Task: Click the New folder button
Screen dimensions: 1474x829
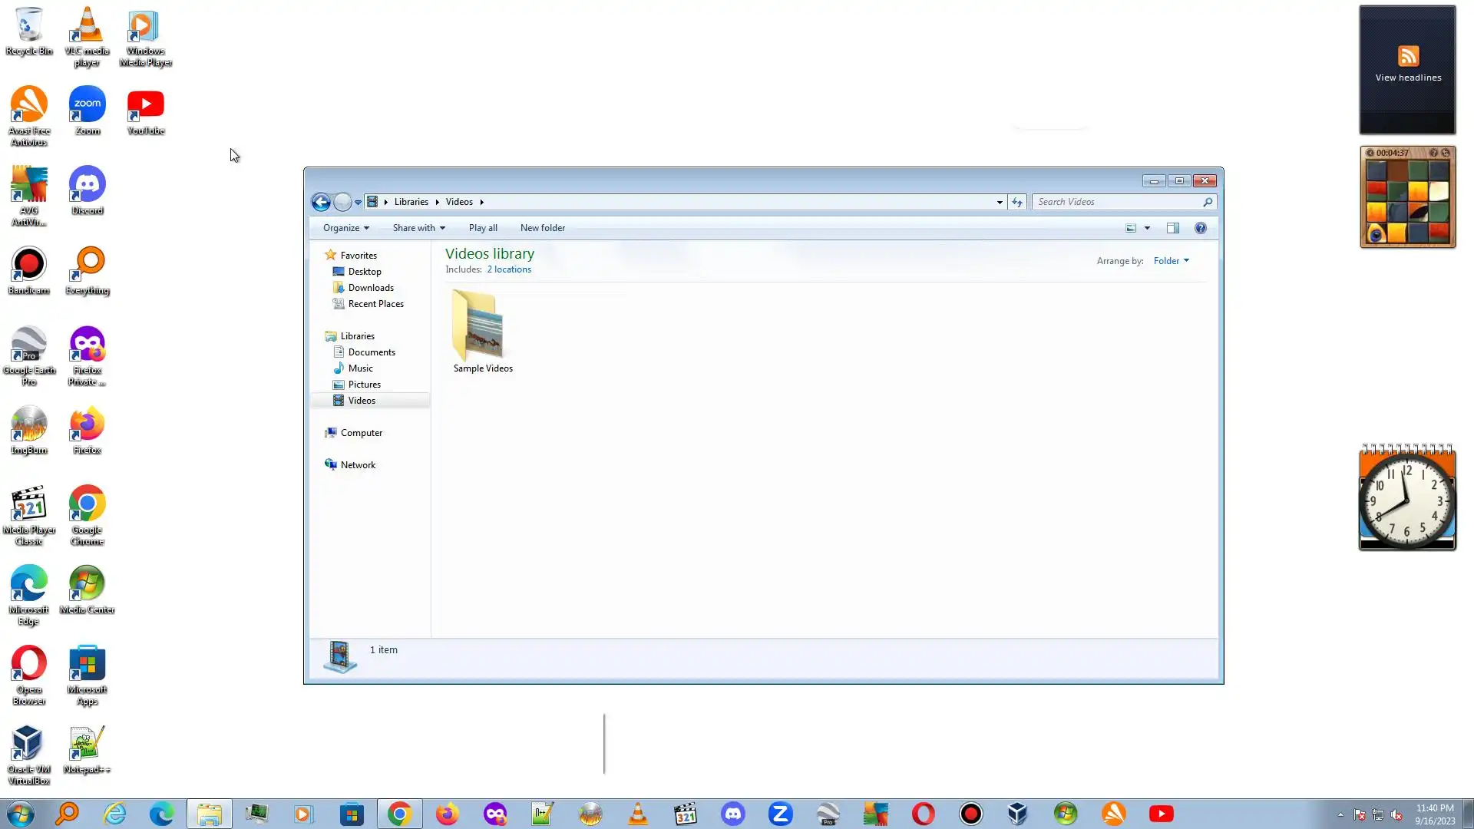Action: coord(542,228)
